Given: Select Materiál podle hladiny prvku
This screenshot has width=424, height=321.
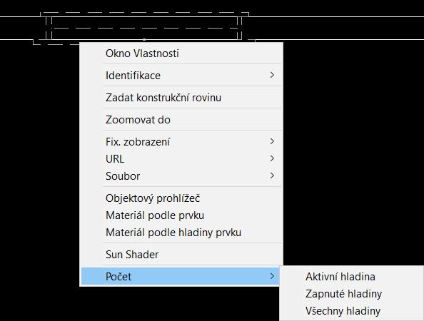Looking at the screenshot, I should pos(181,233).
